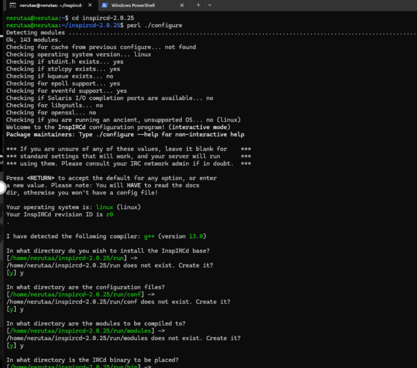
Task: Click the '[y] y' answer below modules prompt
Action: [x=15, y=346]
